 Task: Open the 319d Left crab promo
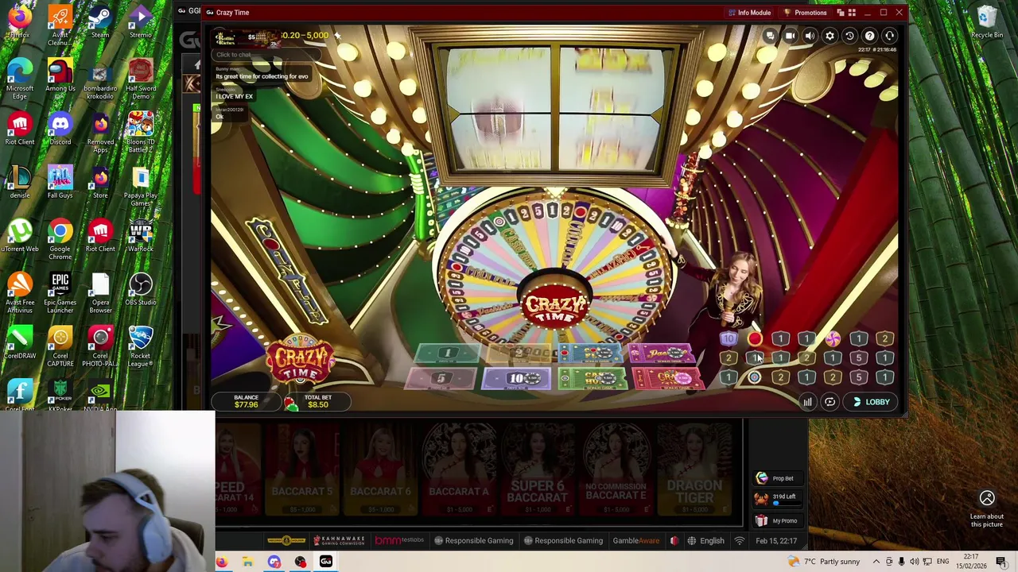[x=776, y=497]
